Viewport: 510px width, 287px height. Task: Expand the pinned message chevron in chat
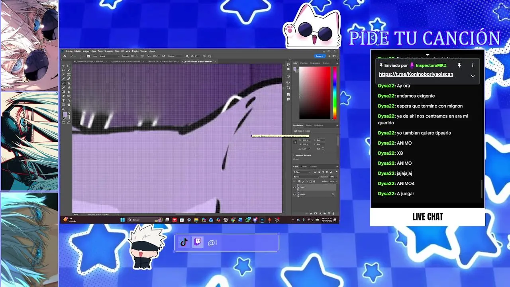[x=473, y=76]
